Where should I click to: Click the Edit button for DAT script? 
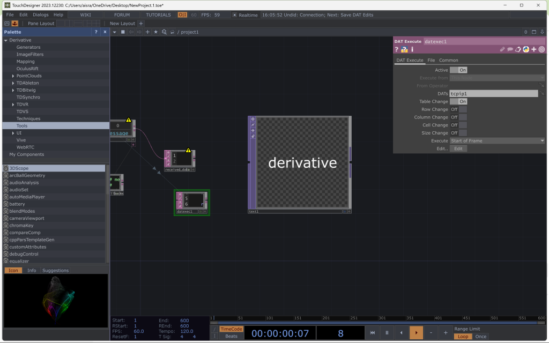pos(458,149)
